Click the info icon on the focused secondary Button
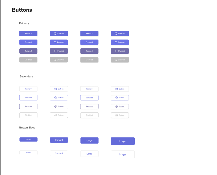217x175 pixels. [55, 98]
